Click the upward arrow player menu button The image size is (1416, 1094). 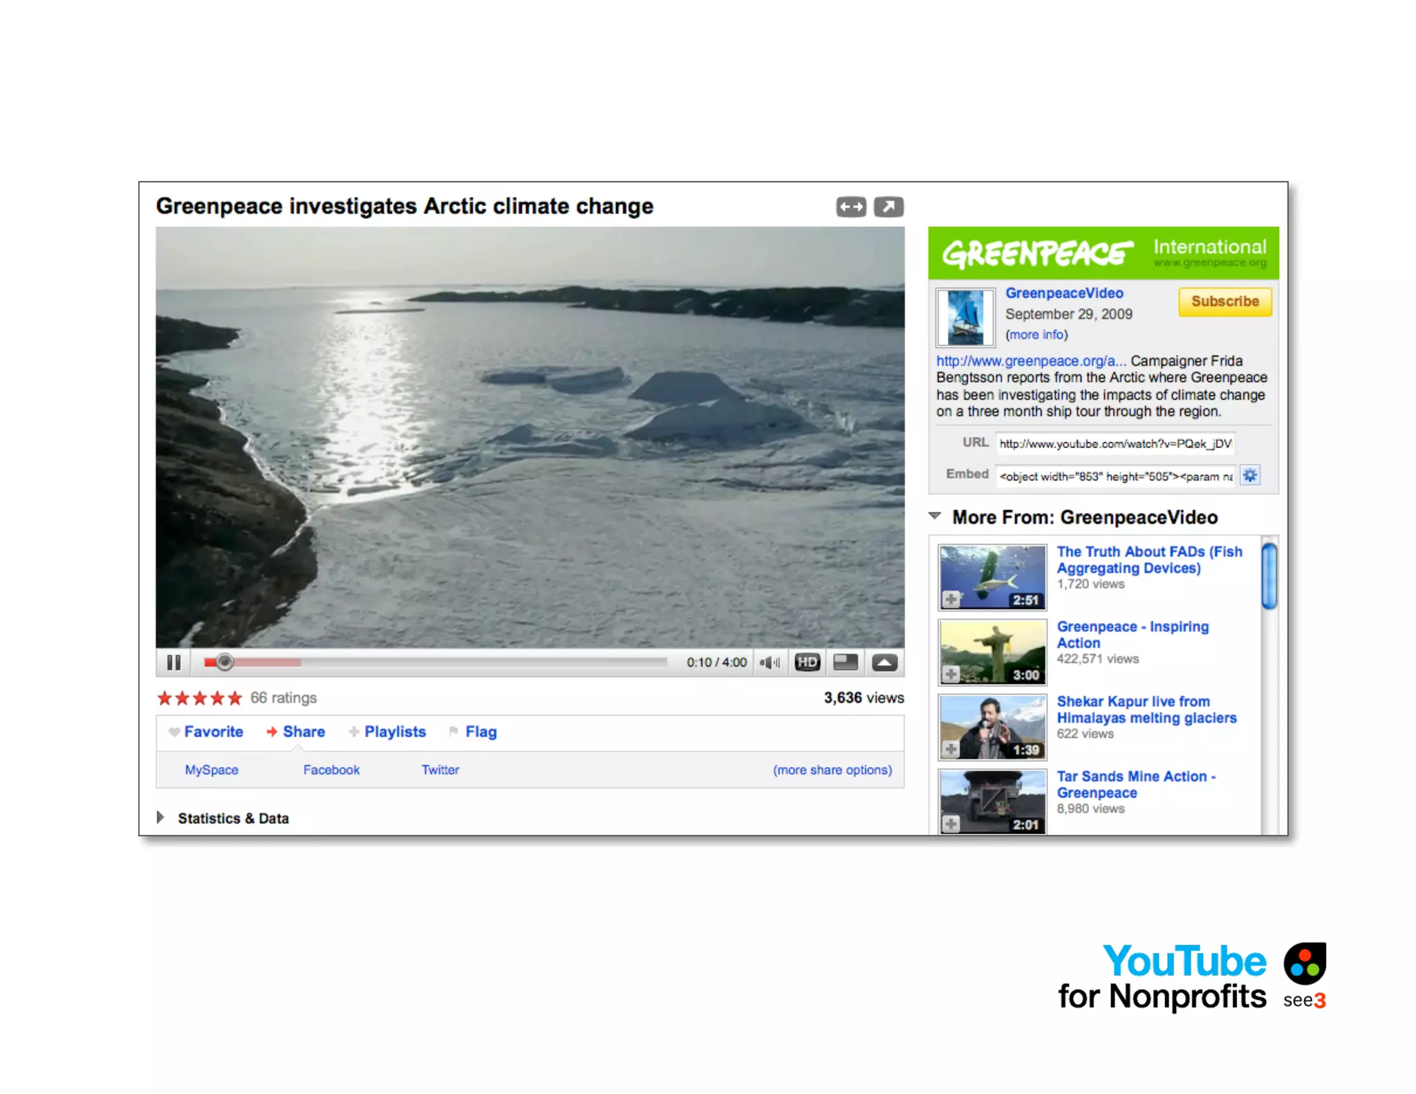tap(884, 662)
